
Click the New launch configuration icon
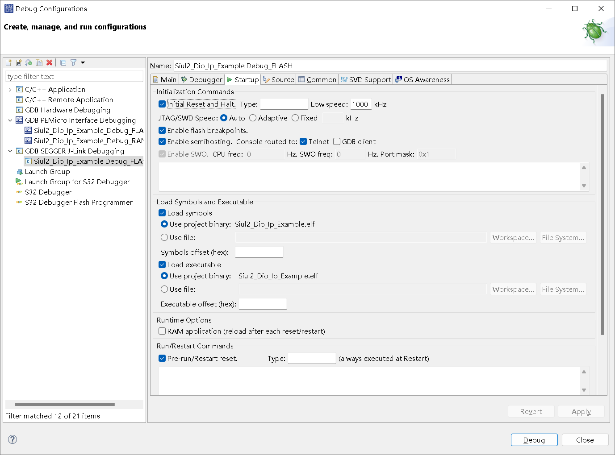(8, 63)
